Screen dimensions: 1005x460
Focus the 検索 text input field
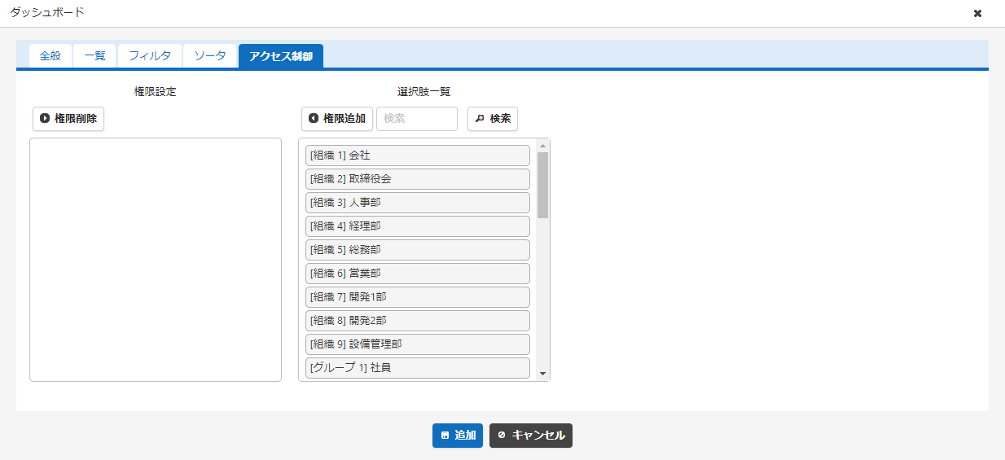[417, 119]
